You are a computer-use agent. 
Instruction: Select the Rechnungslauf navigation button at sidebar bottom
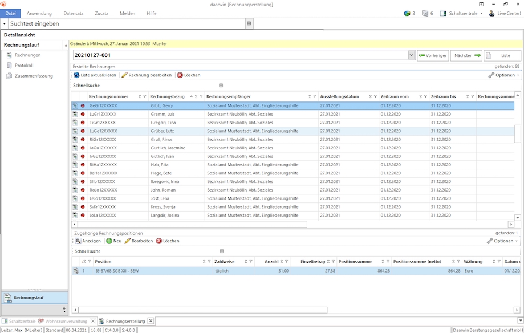click(35, 298)
